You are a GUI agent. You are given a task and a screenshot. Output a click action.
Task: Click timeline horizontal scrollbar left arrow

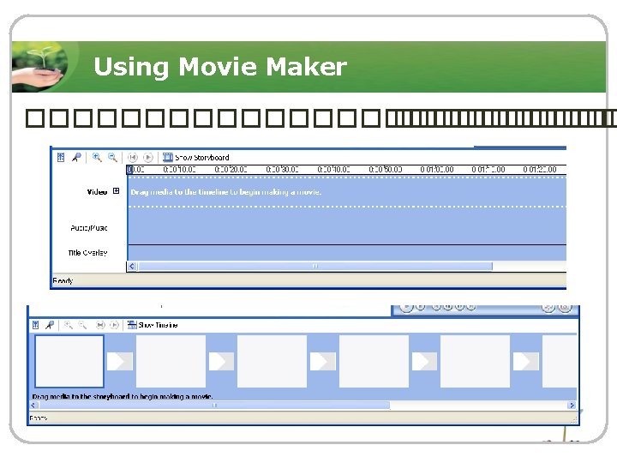tap(132, 267)
